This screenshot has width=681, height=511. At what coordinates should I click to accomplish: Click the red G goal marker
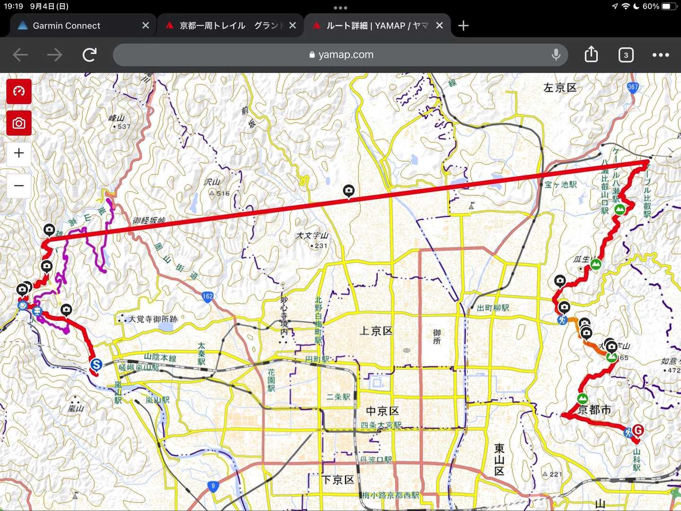click(x=638, y=431)
